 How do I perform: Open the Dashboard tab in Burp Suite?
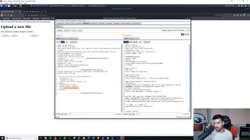click(x=60, y=23)
